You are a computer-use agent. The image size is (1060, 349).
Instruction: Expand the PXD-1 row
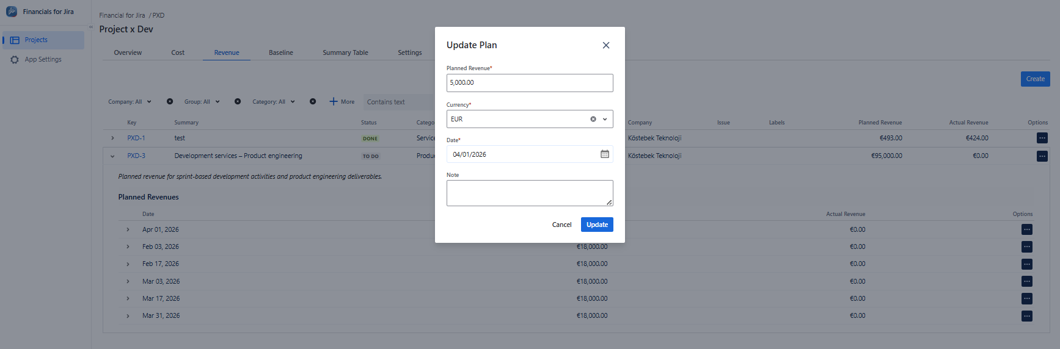(112, 139)
